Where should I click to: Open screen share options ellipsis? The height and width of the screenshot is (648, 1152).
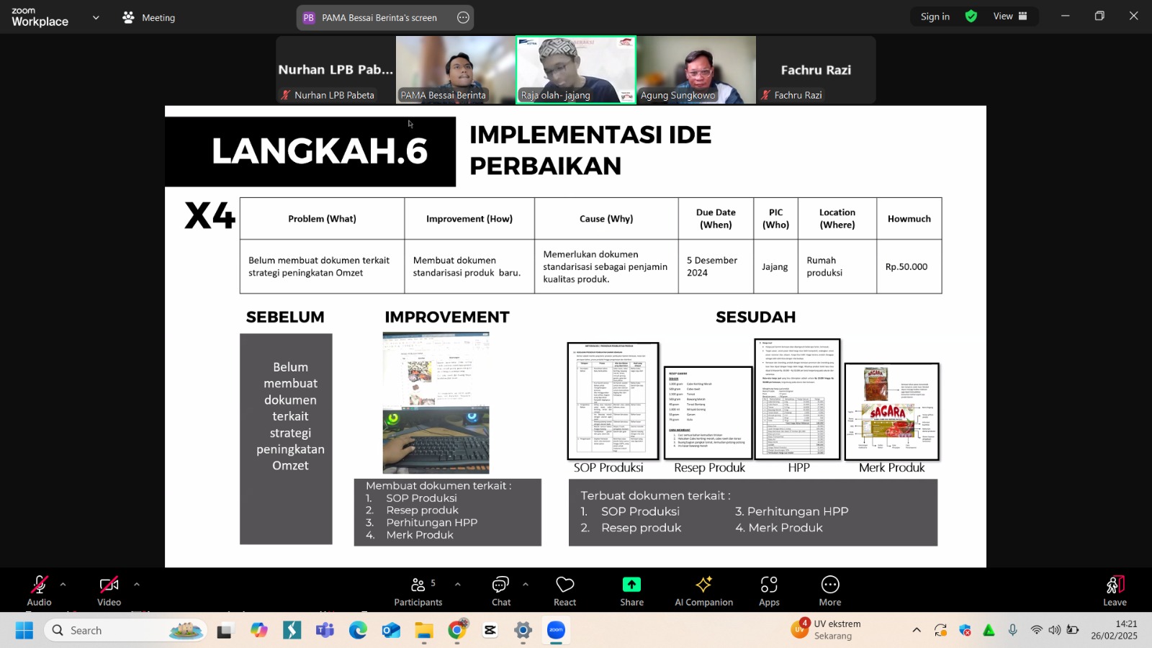463,17
